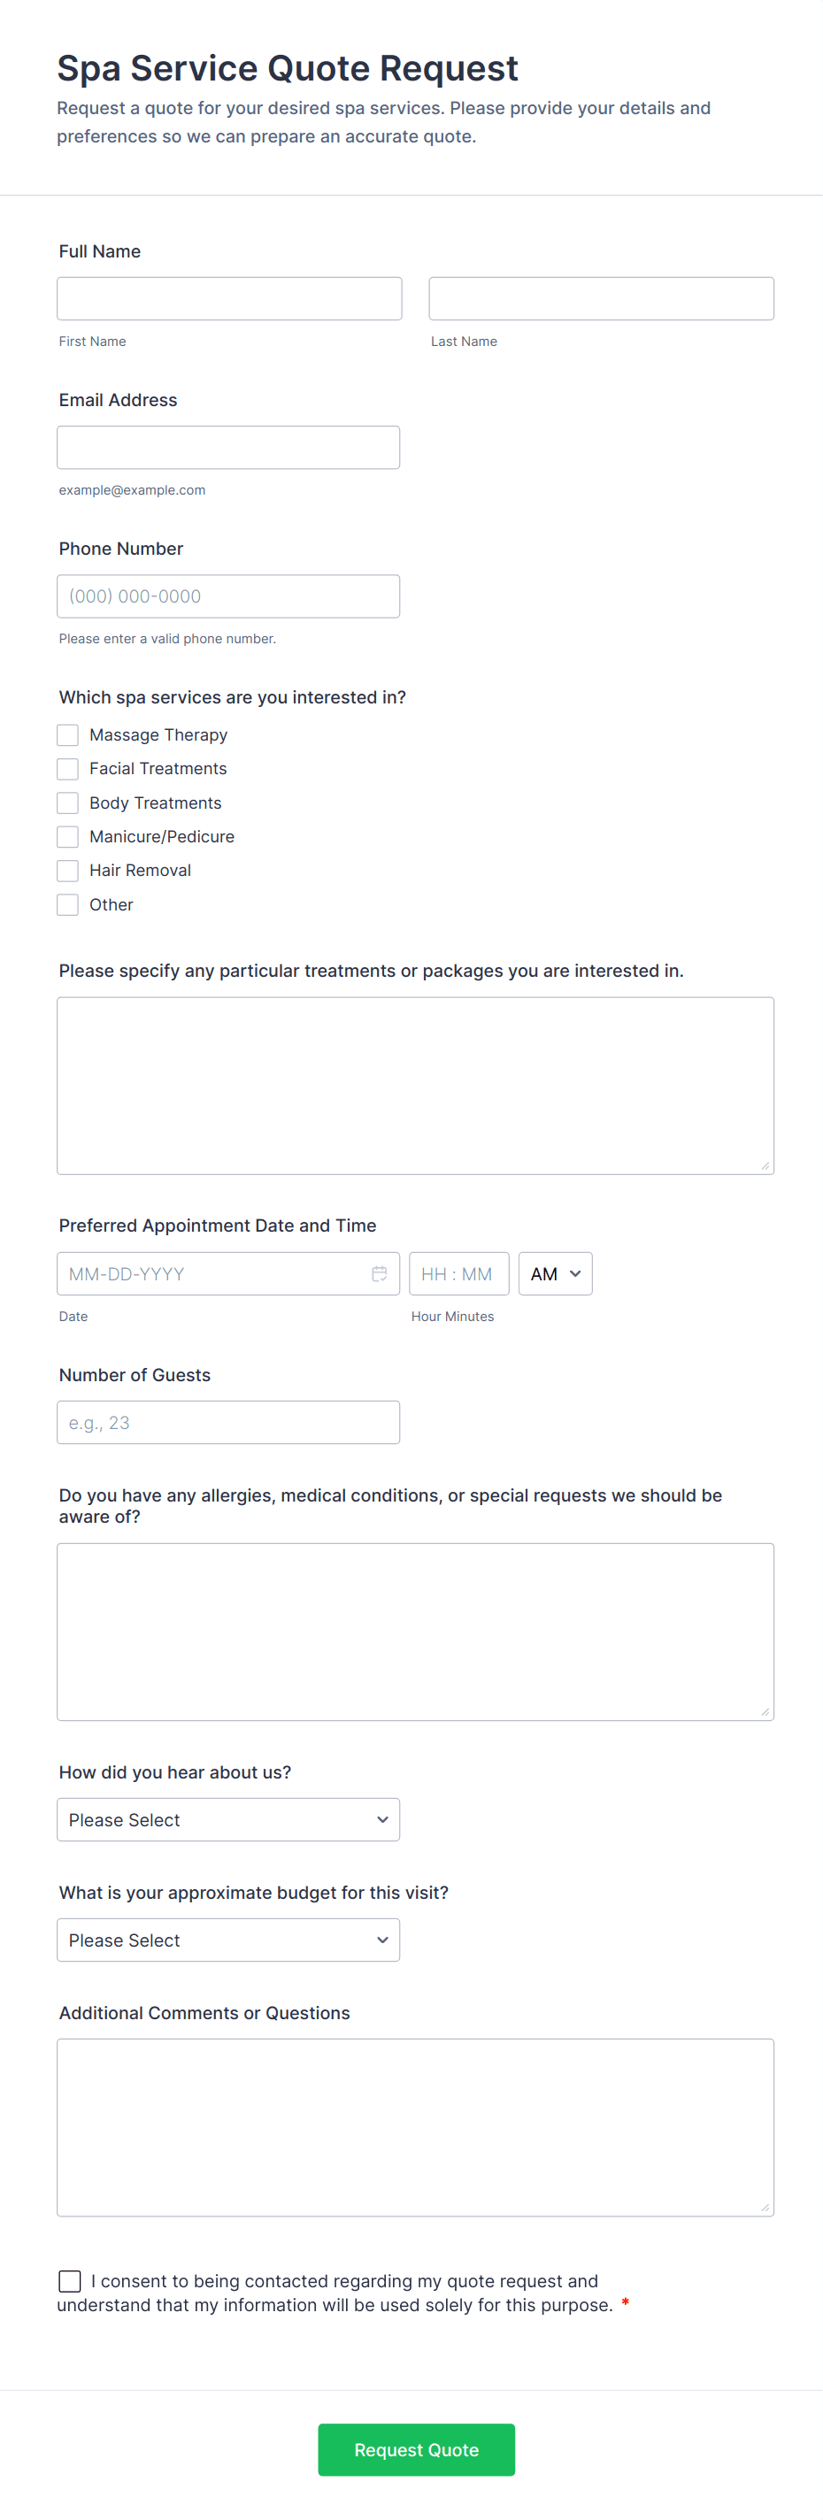Open the calendar date picker icon
The width and height of the screenshot is (823, 2520).
[x=379, y=1273]
